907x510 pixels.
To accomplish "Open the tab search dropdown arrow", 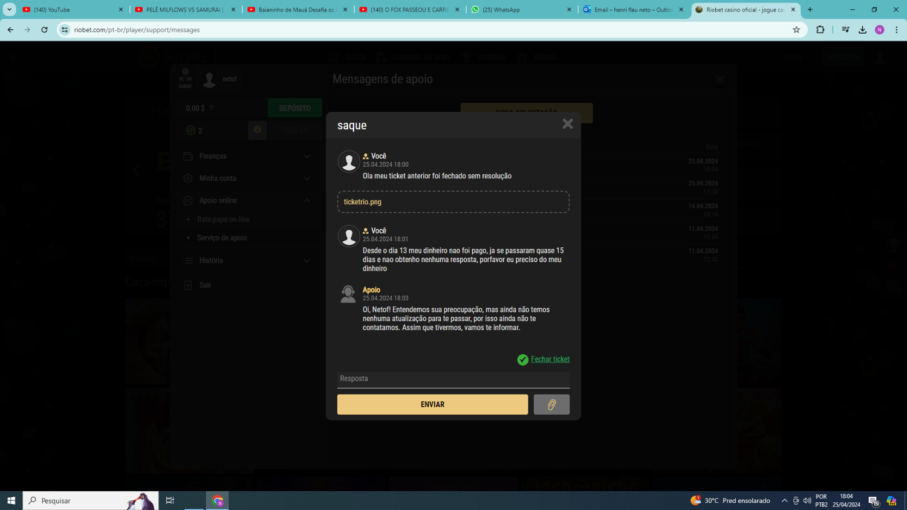I will point(9,10).
